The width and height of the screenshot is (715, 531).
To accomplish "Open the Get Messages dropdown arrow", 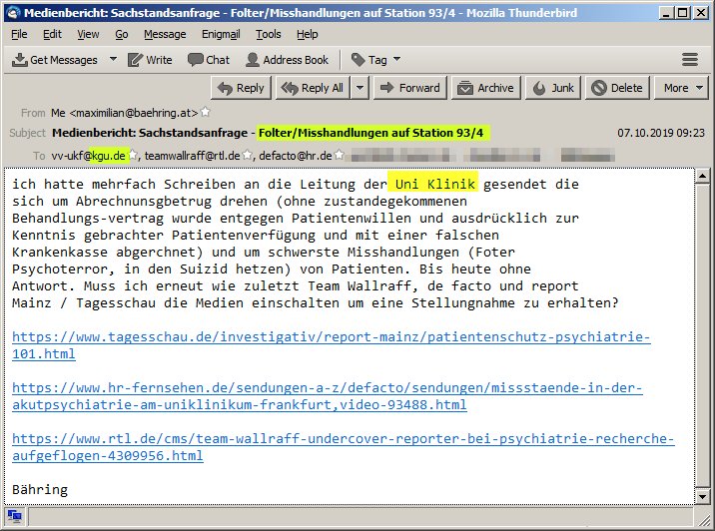I will tap(113, 59).
